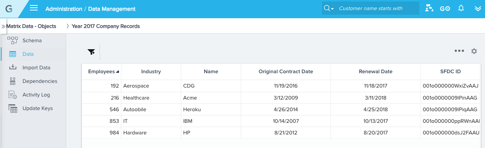This screenshot has height=148, width=485.
Task: Open the notifications bell
Action: [x=461, y=8]
